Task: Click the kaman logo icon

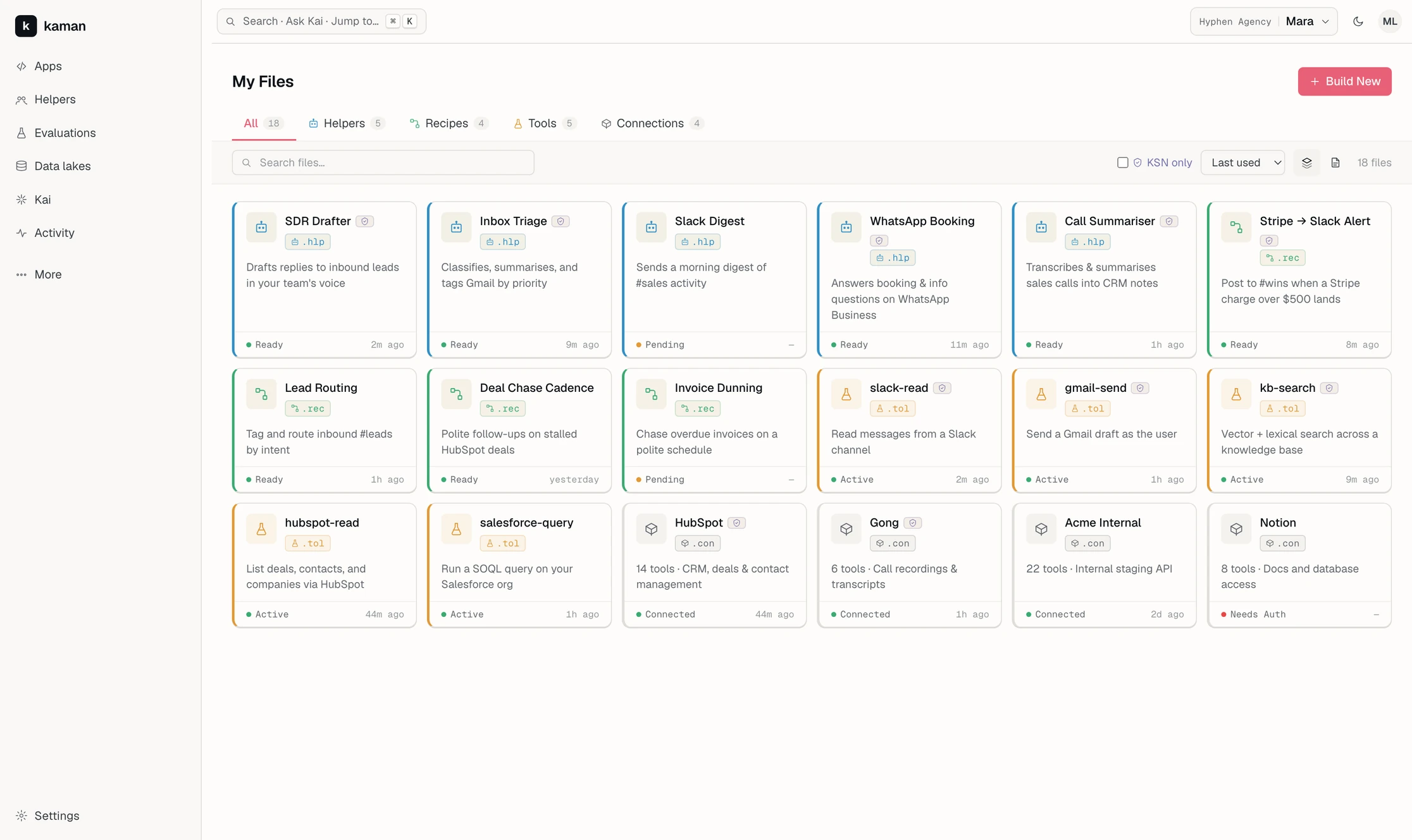Action: tap(26, 26)
